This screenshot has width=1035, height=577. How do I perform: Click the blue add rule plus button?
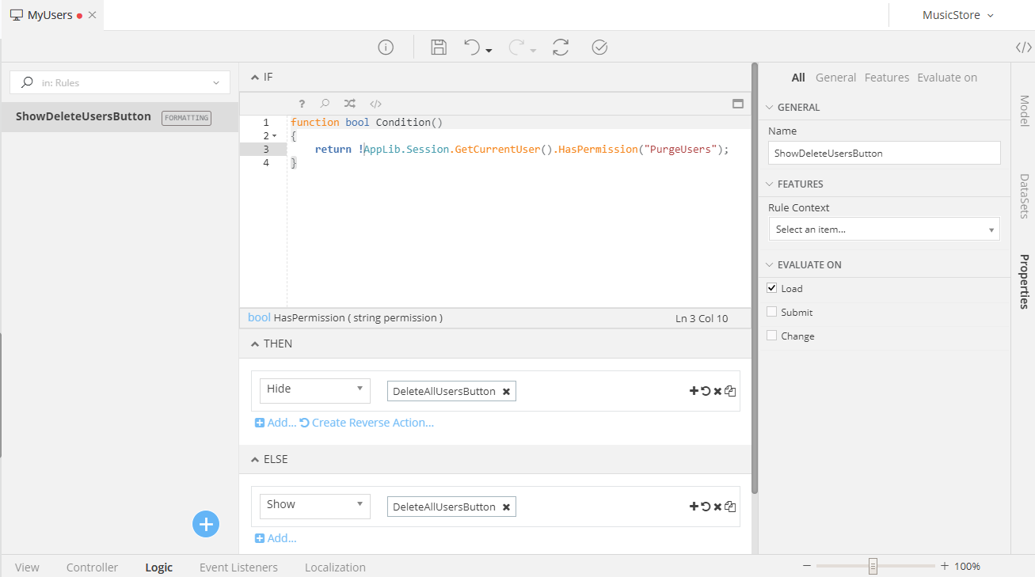[x=206, y=524]
